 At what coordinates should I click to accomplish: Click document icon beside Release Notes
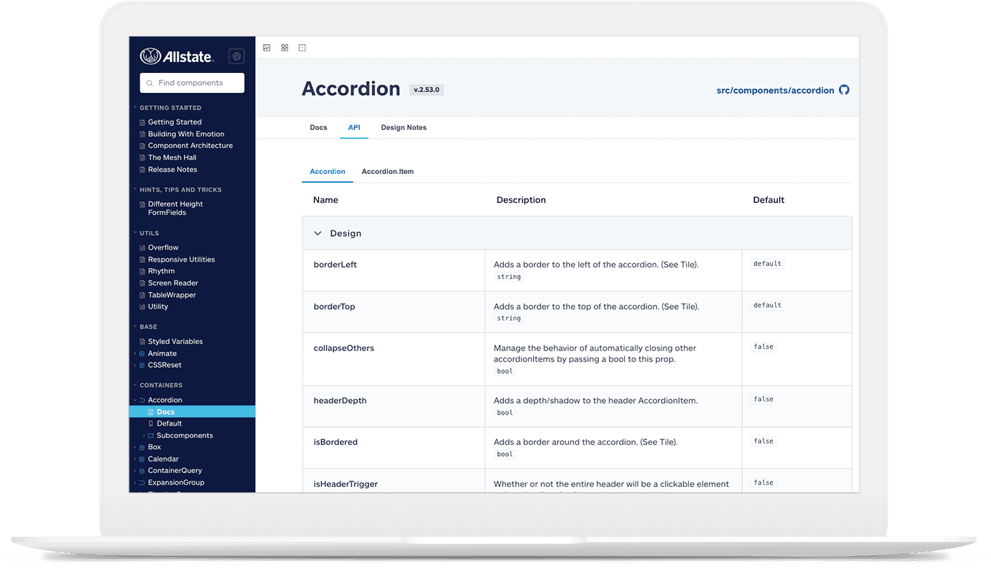pyautogui.click(x=143, y=170)
